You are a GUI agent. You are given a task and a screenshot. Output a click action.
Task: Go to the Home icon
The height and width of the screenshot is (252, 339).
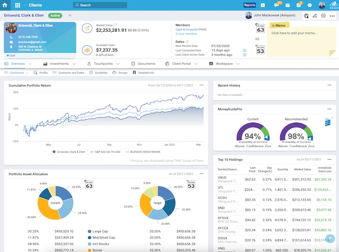5,5
